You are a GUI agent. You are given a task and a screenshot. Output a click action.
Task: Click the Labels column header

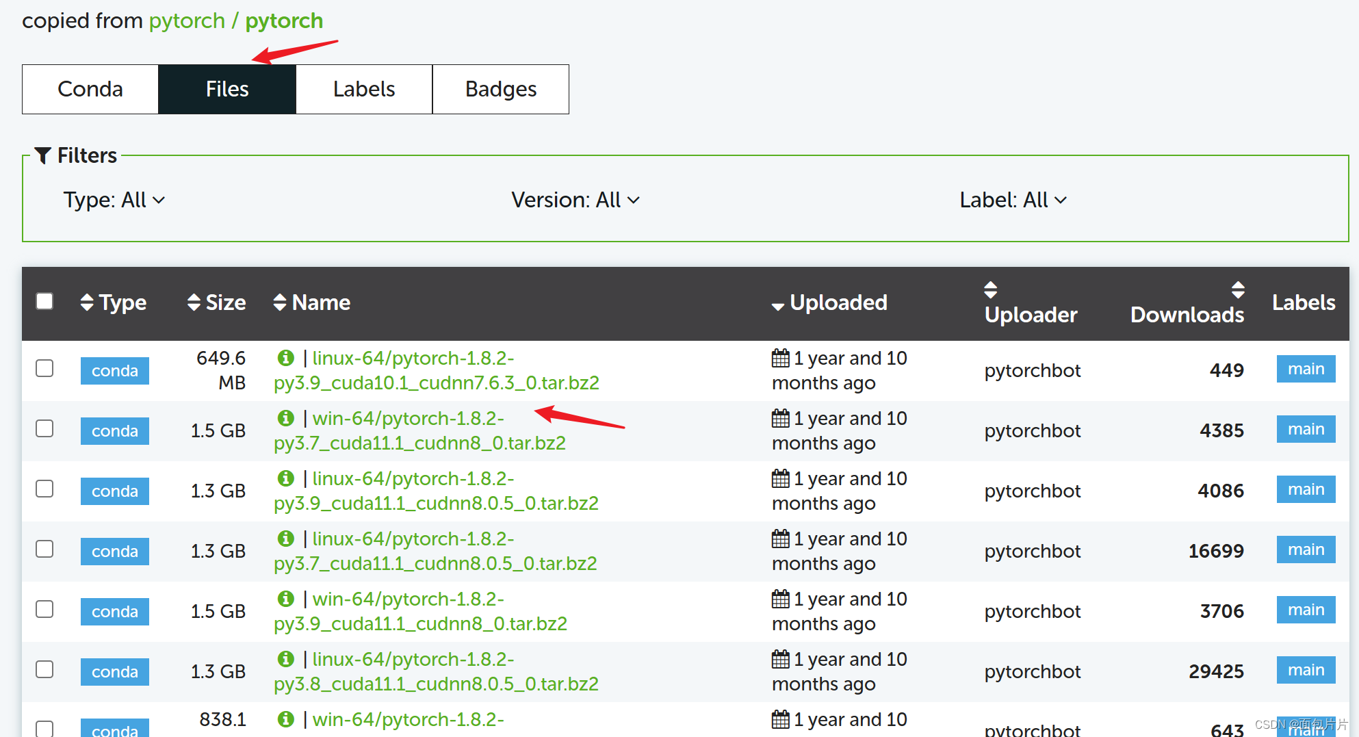coord(1304,302)
